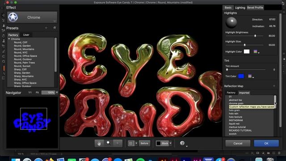286x161 pixels.
Task: Click the Direction value field 67.62
Action: 272,19
